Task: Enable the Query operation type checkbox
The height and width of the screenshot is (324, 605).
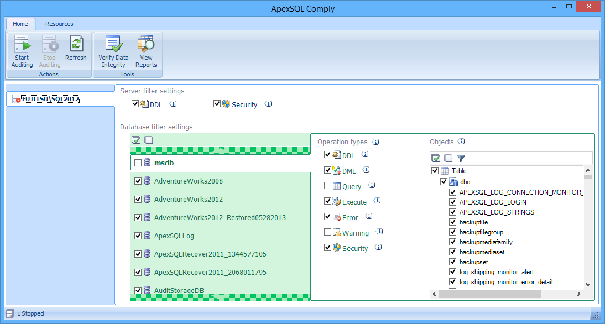Action: point(327,186)
